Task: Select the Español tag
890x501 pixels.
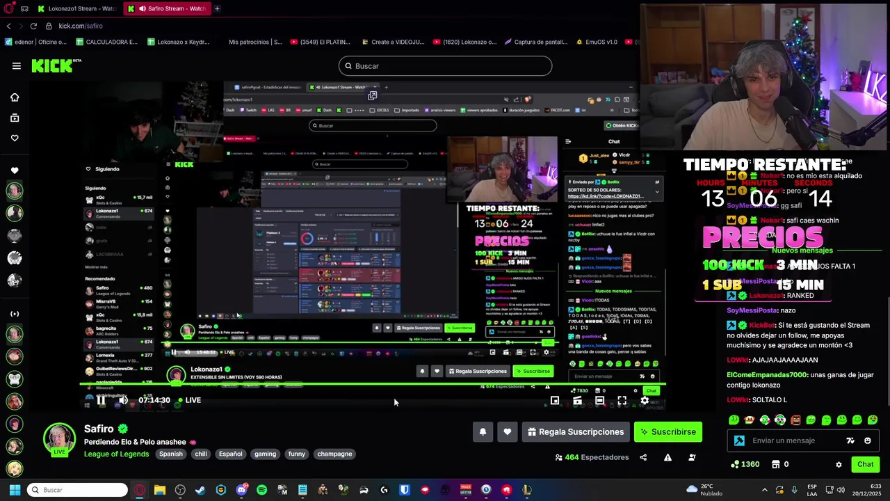Action: tap(231, 454)
